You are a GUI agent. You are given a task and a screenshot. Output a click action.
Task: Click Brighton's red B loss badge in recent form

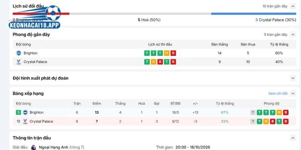(x=173, y=53)
